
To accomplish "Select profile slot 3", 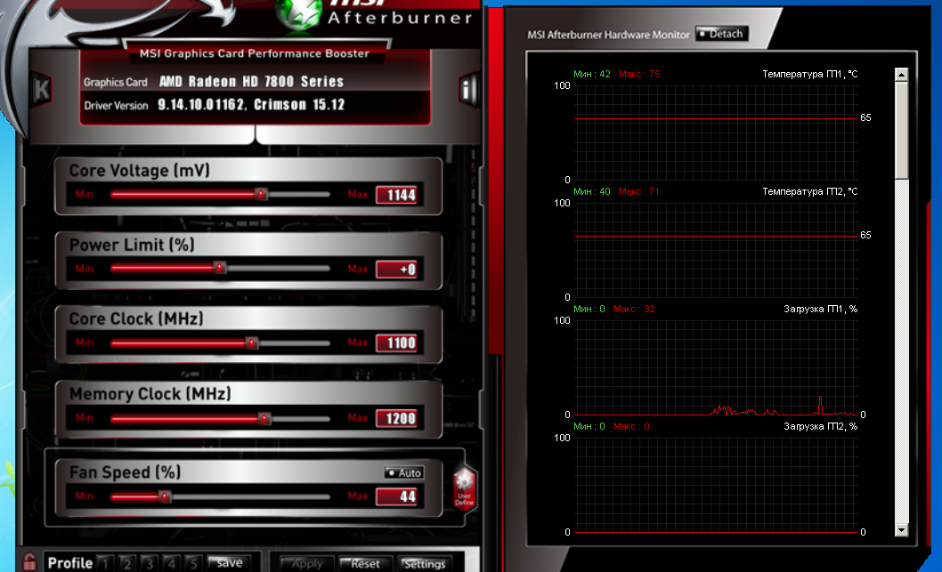I will 150,564.
